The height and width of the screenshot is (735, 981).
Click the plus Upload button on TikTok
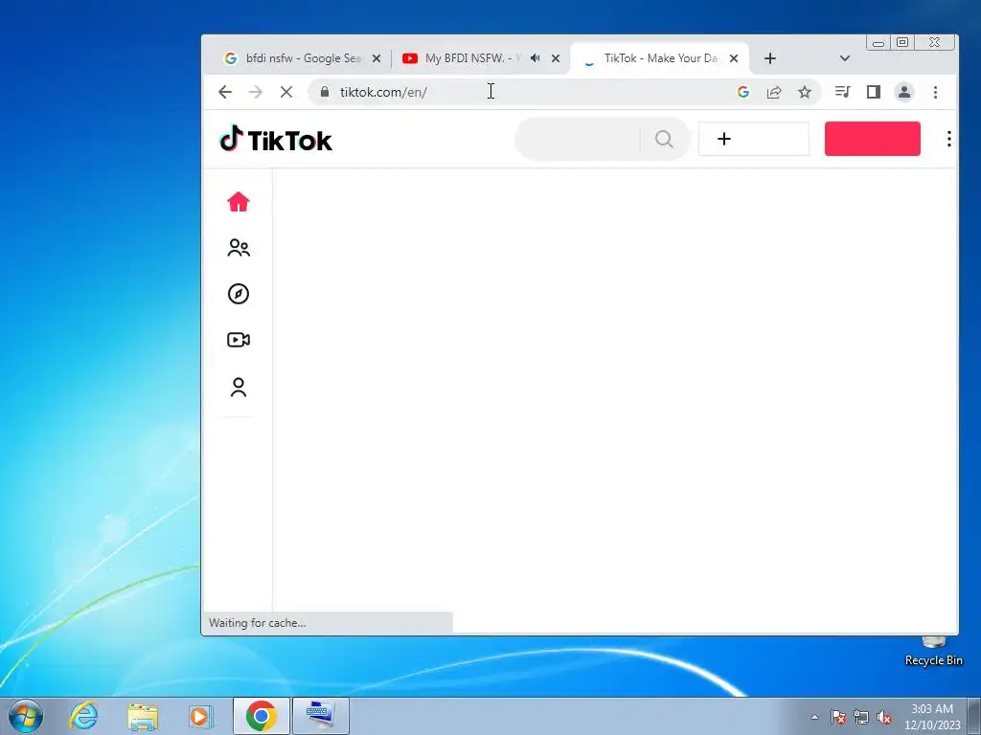753,139
